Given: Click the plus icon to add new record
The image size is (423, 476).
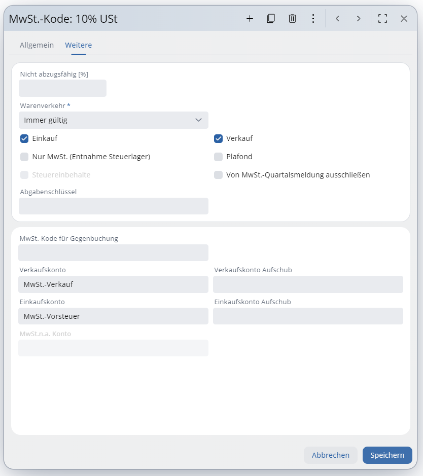Looking at the screenshot, I should [250, 19].
